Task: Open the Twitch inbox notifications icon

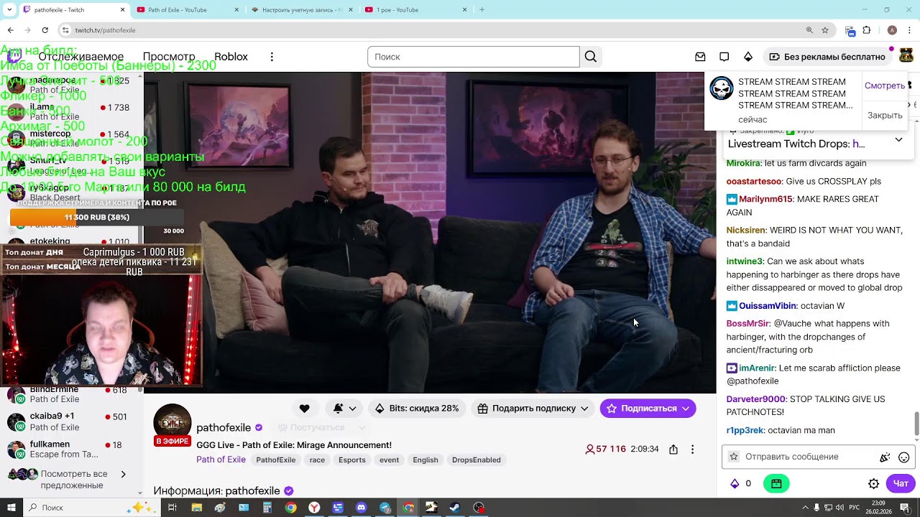Action: [x=700, y=57]
